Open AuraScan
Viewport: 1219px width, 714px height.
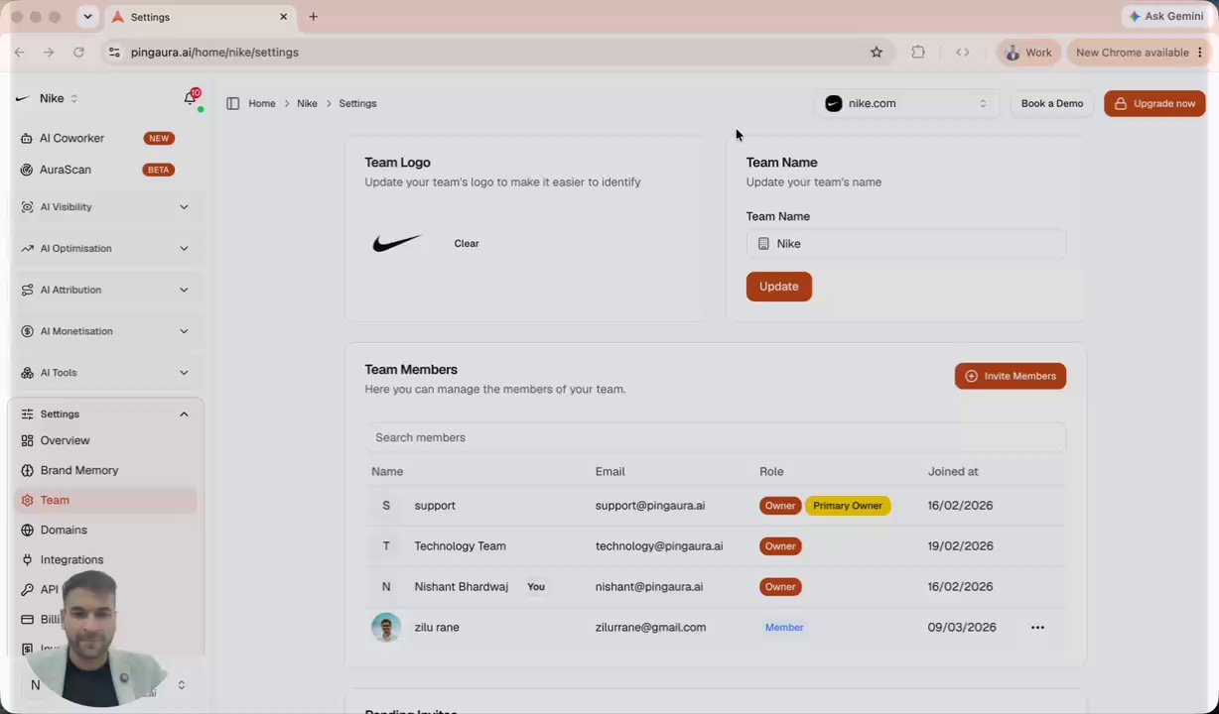pos(66,170)
